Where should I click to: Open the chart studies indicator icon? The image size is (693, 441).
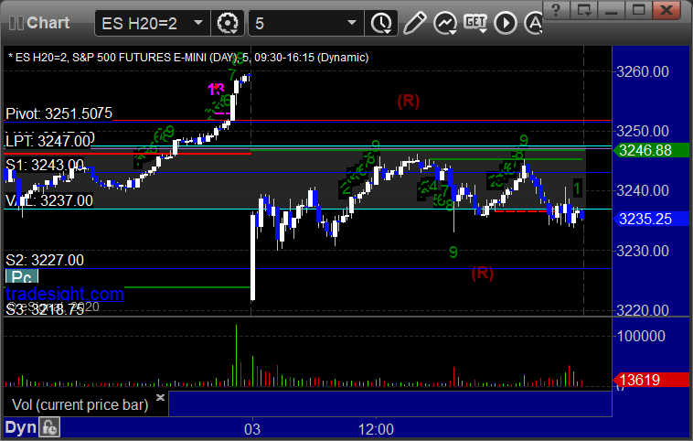(x=445, y=23)
